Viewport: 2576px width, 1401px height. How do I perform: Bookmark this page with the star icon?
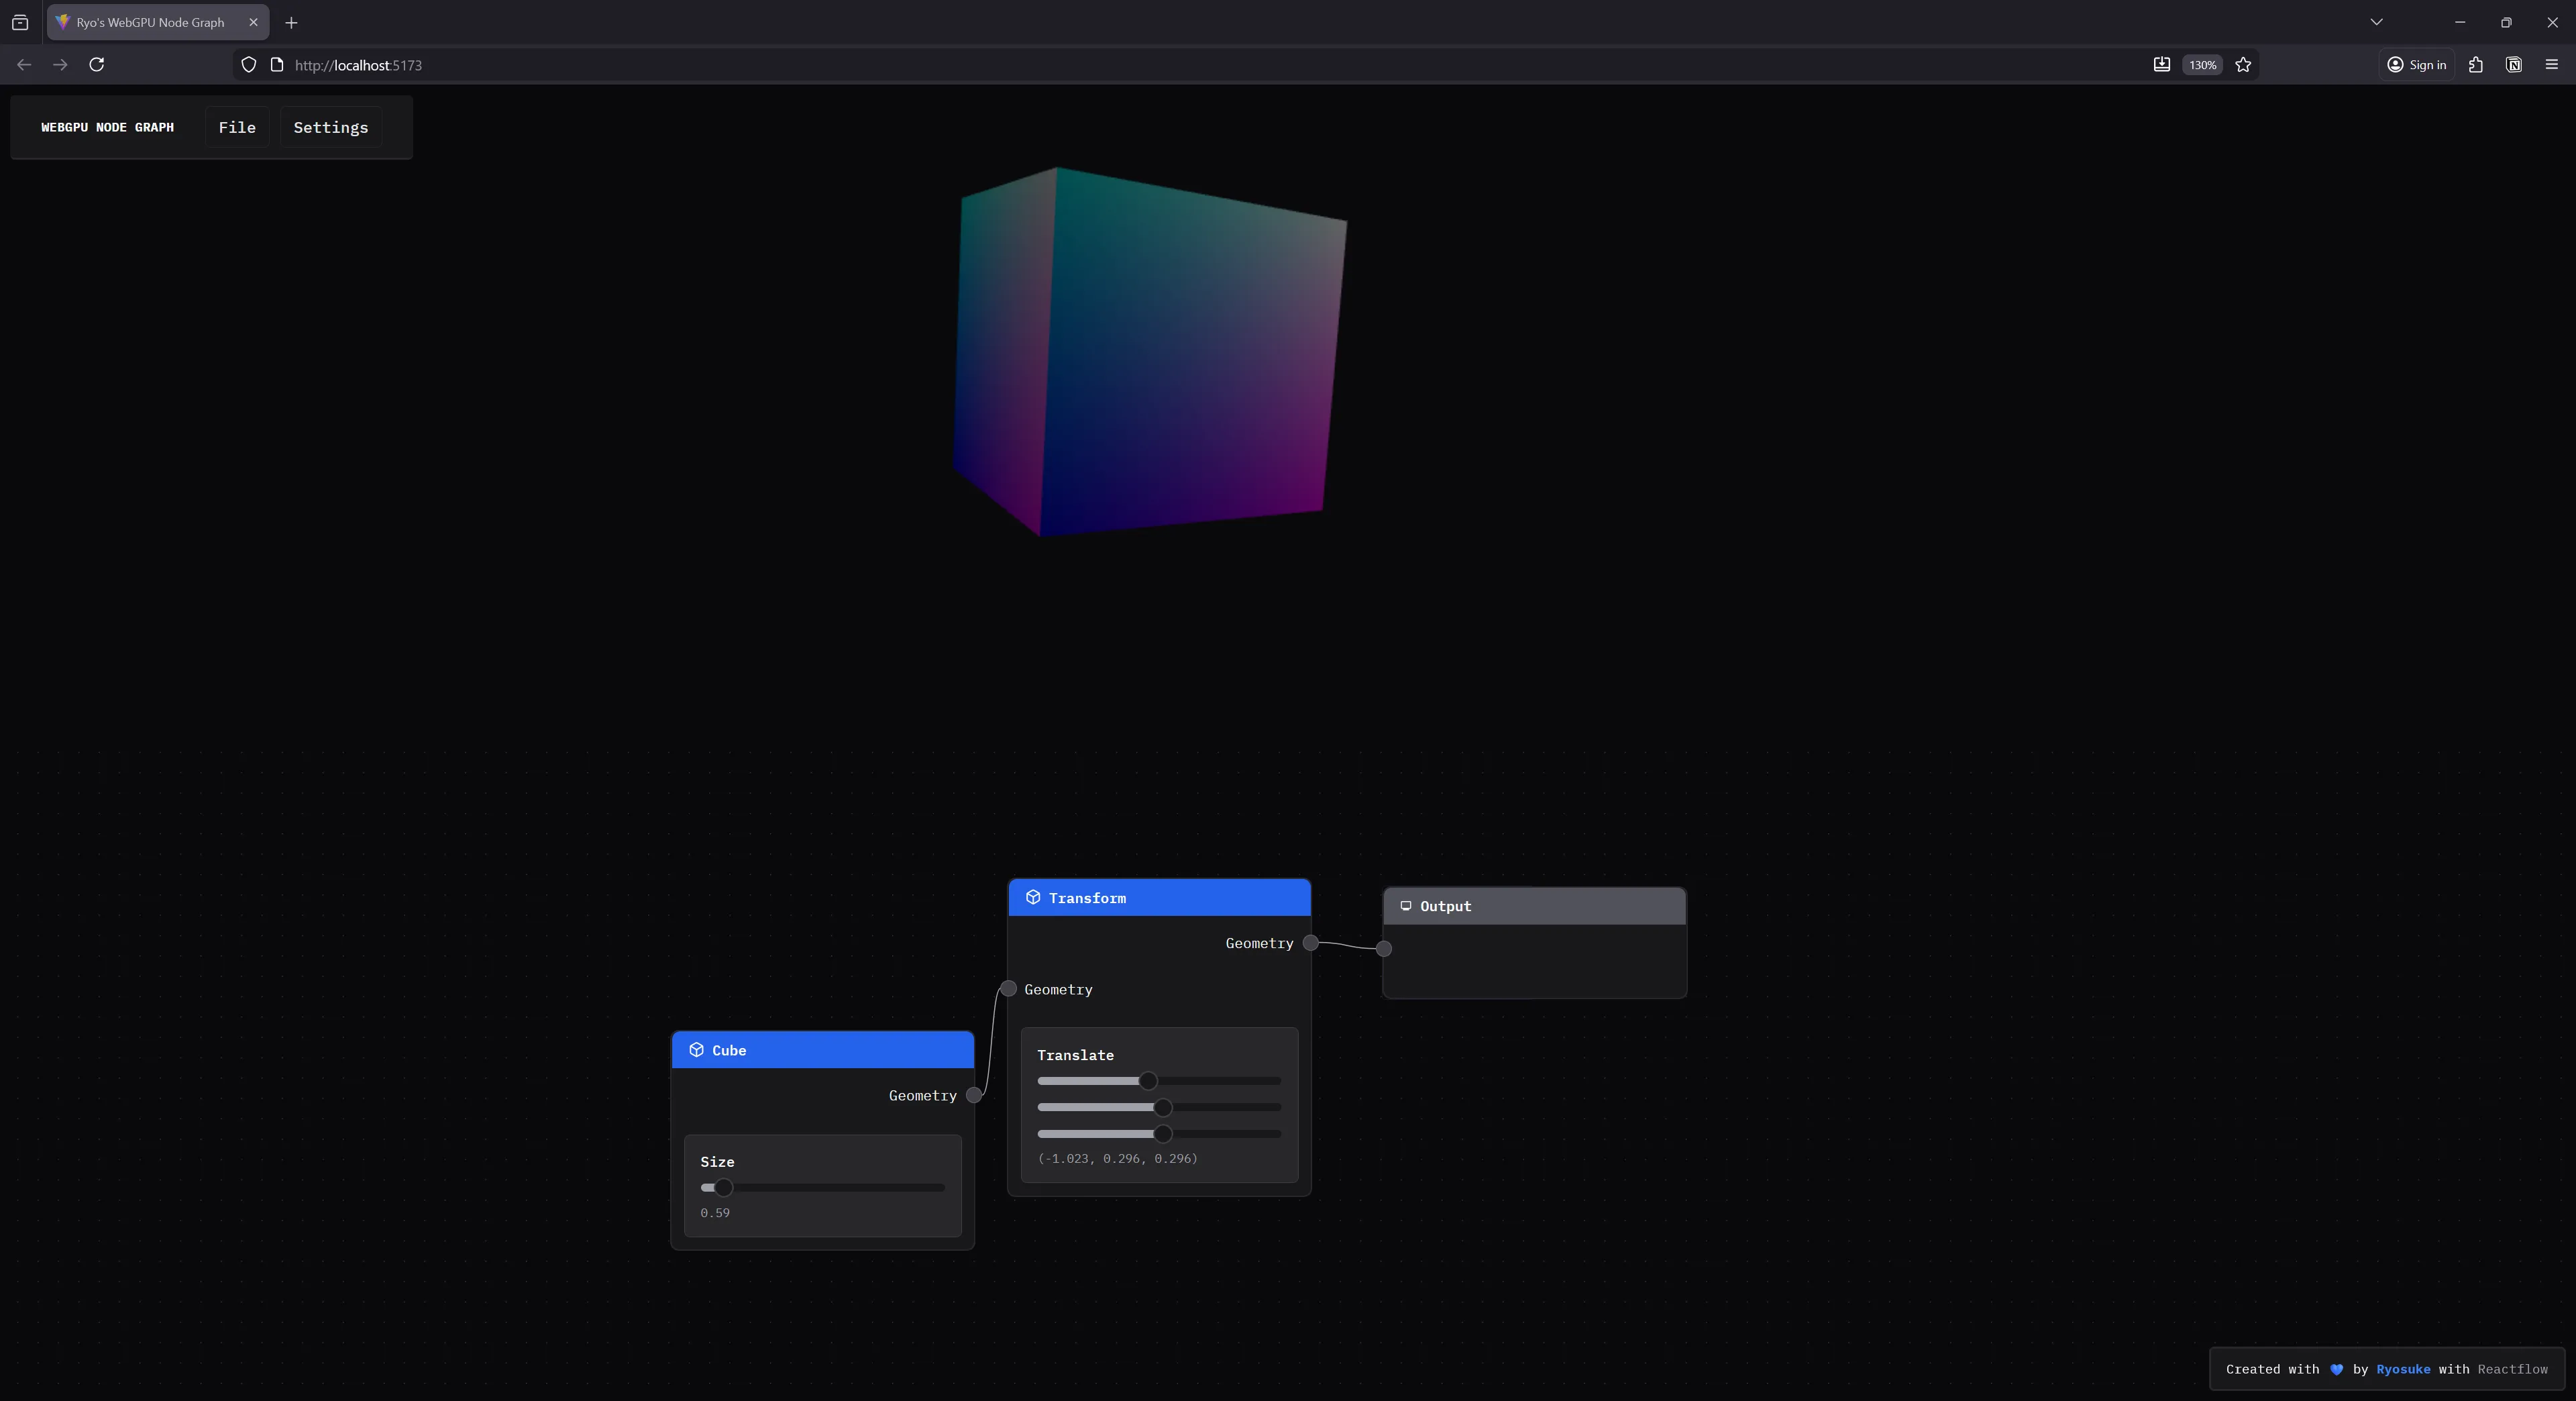tap(2243, 65)
